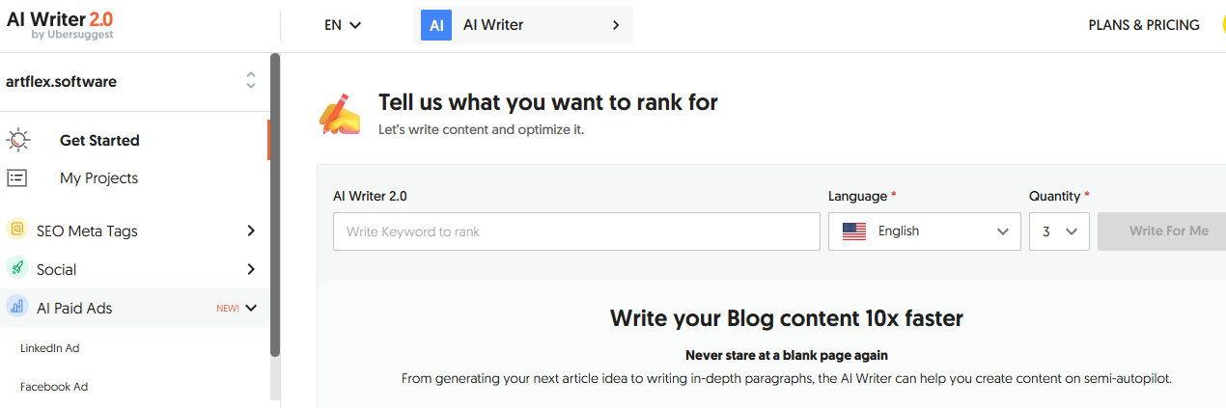Click the My Projects list icon
The width and height of the screenshot is (1226, 408).
17,177
